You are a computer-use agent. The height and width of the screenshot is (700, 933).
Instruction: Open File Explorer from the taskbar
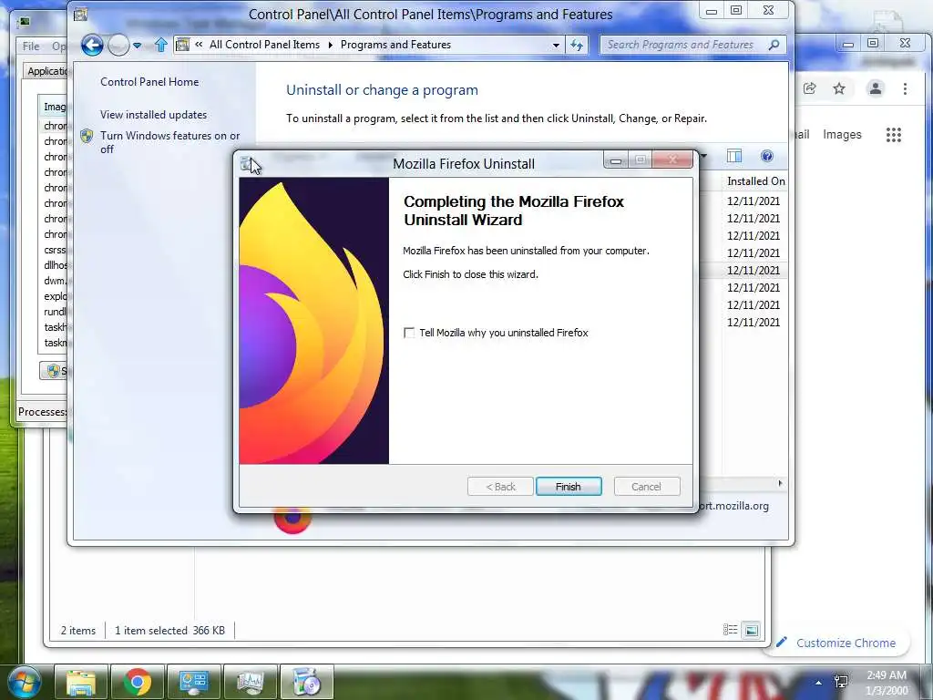tap(81, 682)
